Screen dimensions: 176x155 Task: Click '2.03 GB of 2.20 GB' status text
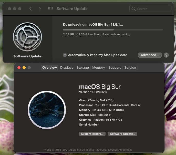pos(76,34)
